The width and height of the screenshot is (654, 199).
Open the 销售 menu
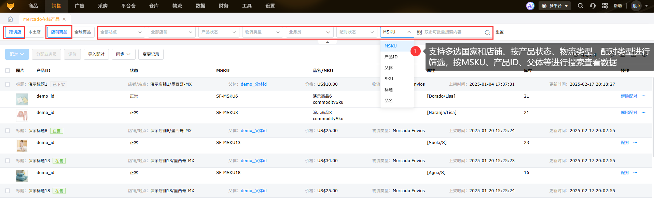[56, 6]
